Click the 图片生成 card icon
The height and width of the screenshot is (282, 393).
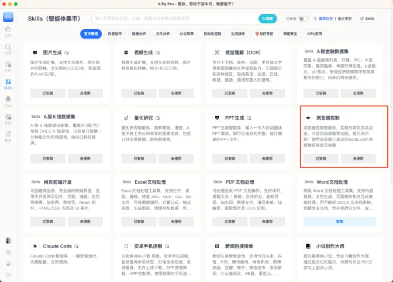[35, 53]
